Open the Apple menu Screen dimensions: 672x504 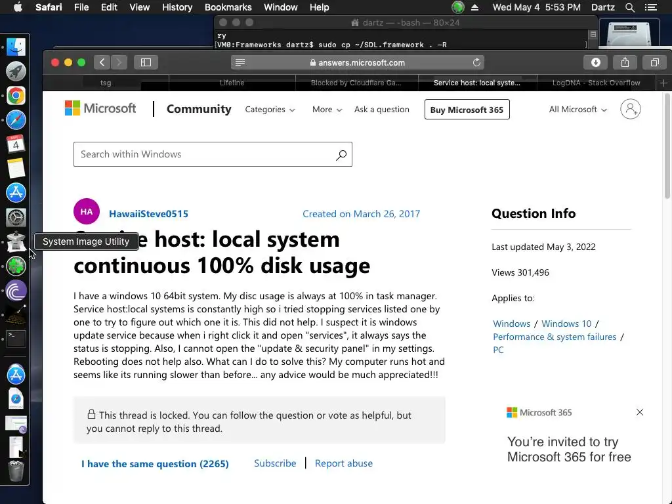pyautogui.click(x=18, y=7)
